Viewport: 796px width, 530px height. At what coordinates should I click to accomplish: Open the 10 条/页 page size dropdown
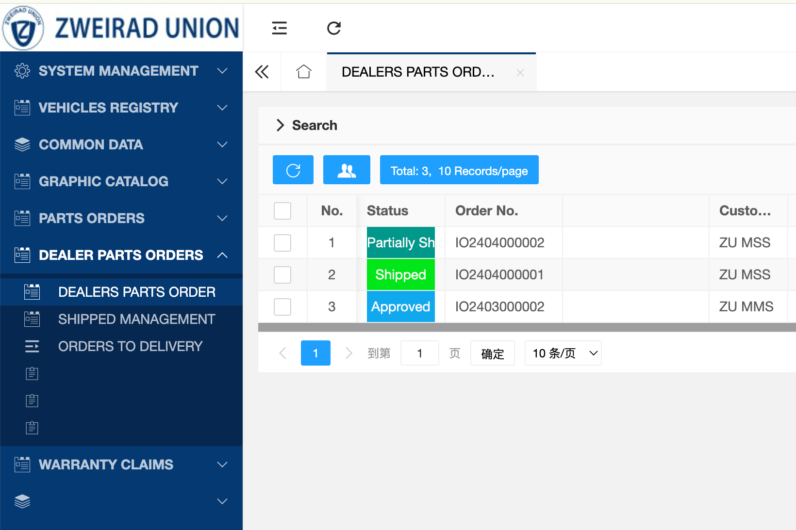point(563,353)
